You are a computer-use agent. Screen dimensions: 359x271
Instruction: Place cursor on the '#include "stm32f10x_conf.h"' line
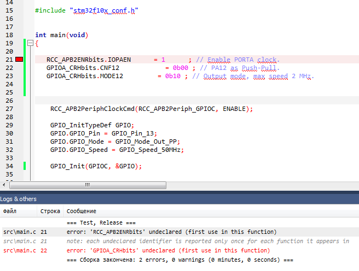pyautogui.click(x=86, y=10)
